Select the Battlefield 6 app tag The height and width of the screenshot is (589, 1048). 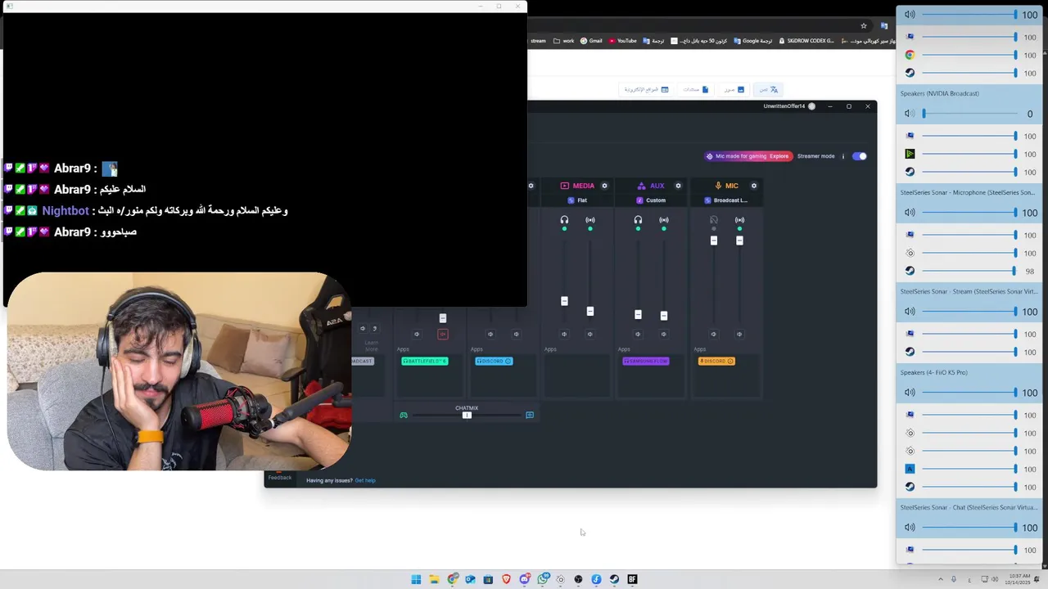point(425,361)
